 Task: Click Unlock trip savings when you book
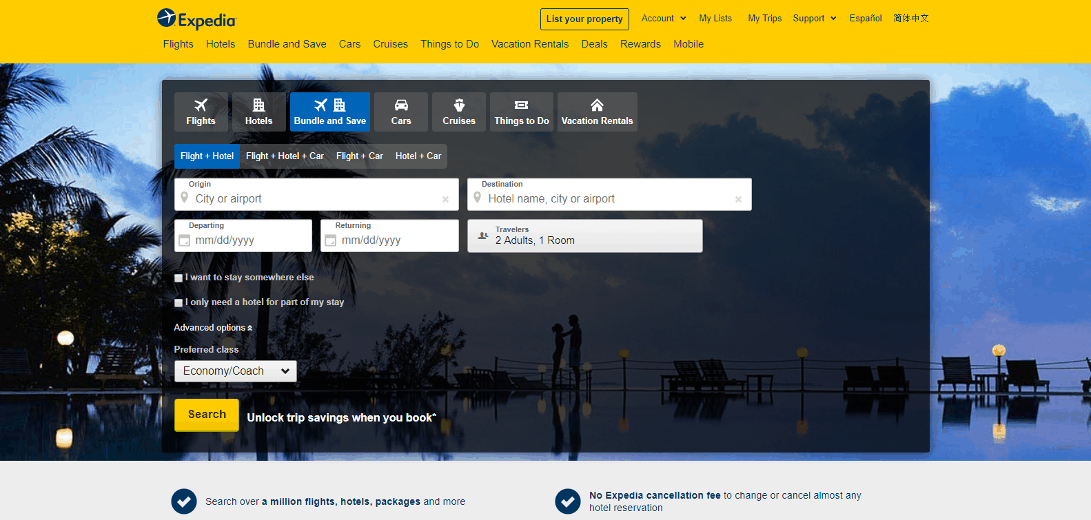tap(342, 418)
